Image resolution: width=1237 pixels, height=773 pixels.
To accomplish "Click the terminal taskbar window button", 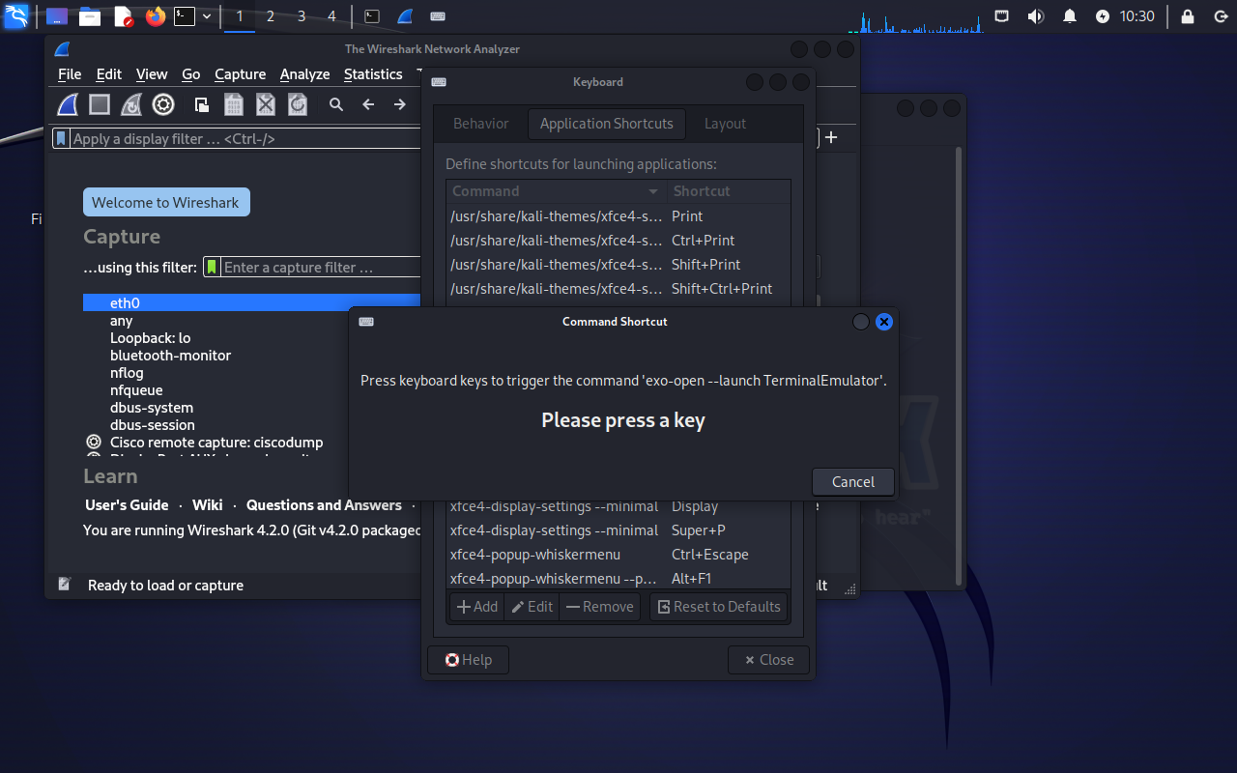I will tap(372, 16).
